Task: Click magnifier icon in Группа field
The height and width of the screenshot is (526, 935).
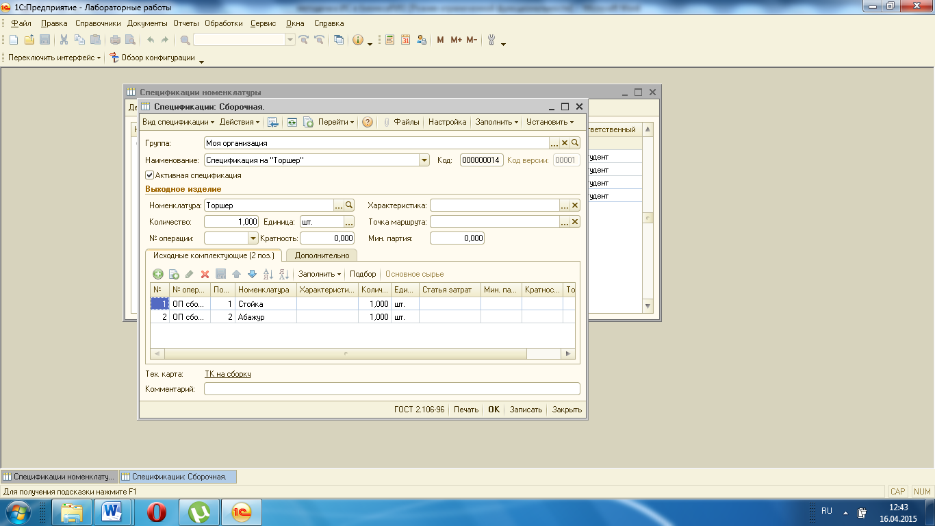Action: pyautogui.click(x=575, y=143)
